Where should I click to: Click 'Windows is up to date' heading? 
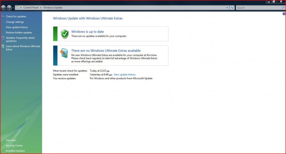pyautogui.click(x=87, y=32)
